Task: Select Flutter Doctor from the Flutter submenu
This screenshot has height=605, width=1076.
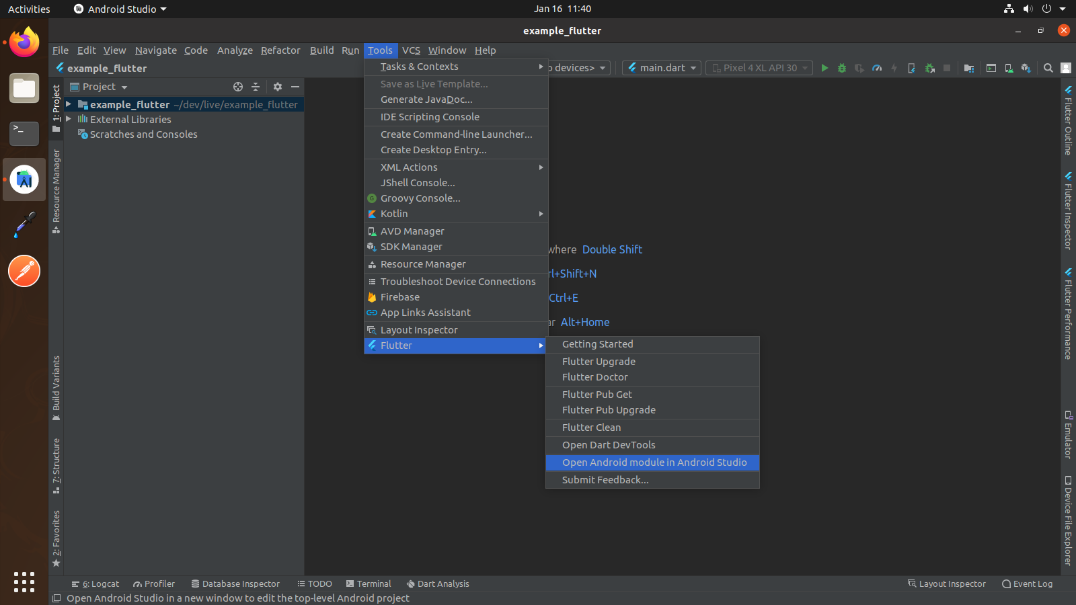Action: pyautogui.click(x=594, y=377)
